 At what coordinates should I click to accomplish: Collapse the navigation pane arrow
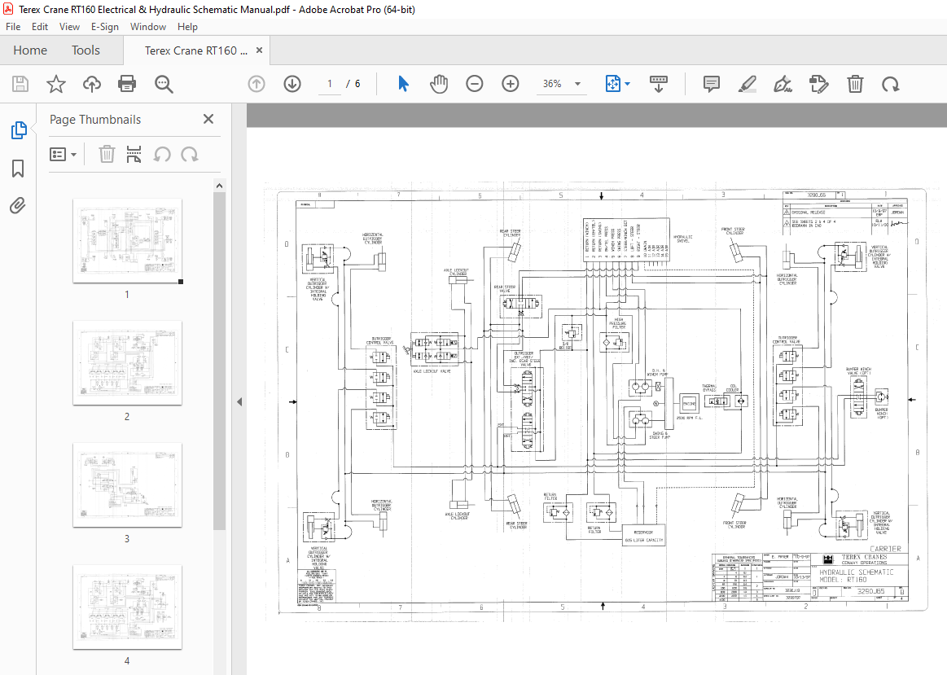click(239, 401)
